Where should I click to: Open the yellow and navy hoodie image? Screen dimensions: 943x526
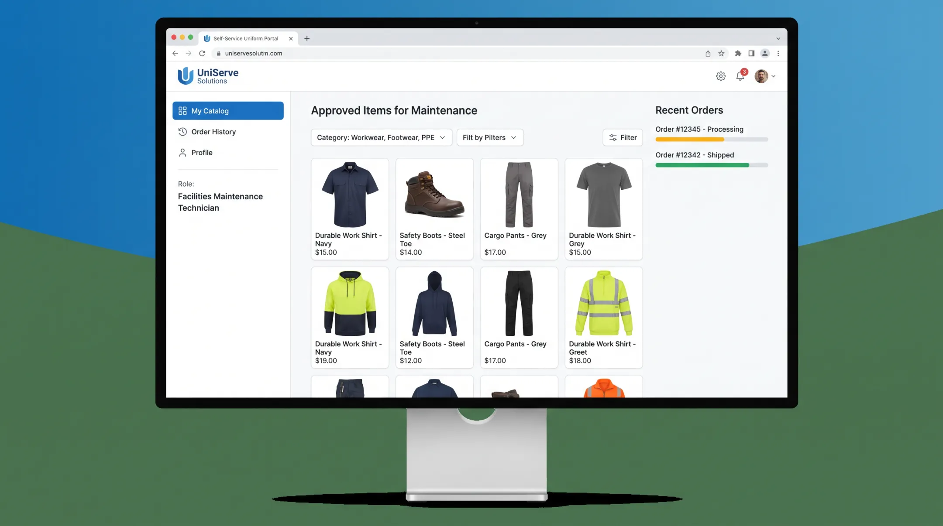coord(350,303)
